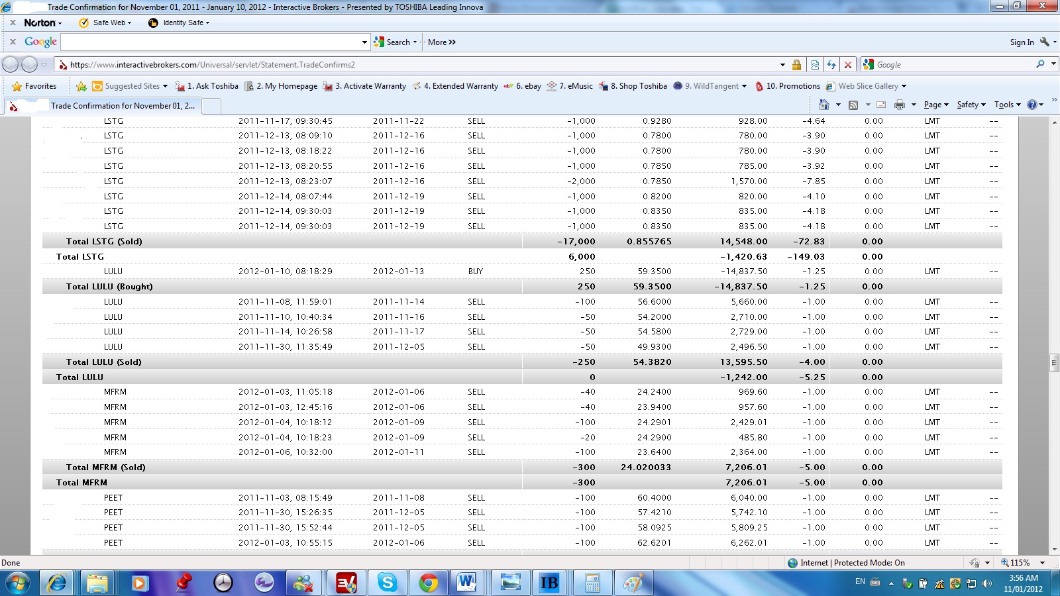Expand the zoom level 115% dropdown
Screen dimensions: 1060x596
(x=1042, y=563)
